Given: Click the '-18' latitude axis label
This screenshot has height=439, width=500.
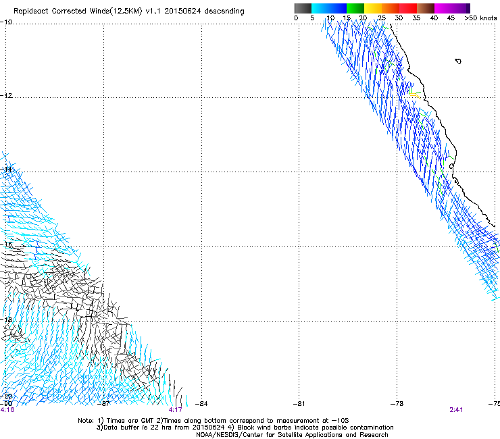Looking at the screenshot, I should click(6, 319).
